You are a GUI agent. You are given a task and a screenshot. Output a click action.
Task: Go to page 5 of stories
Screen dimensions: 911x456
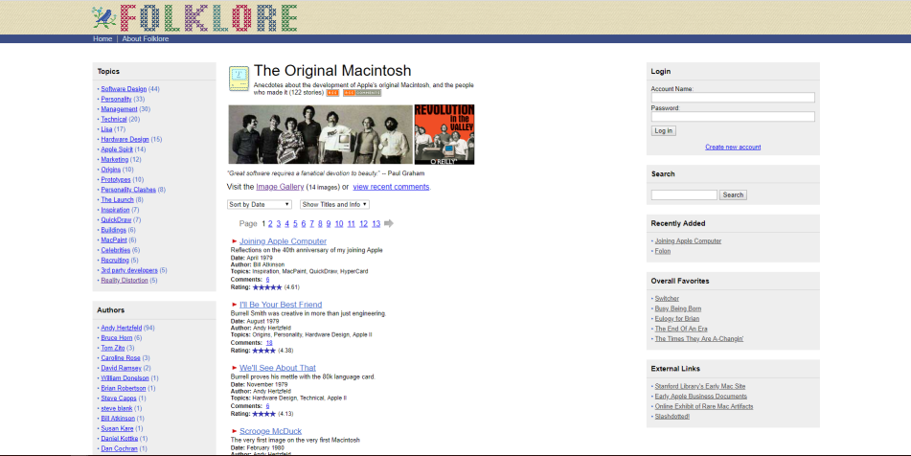[x=295, y=223]
